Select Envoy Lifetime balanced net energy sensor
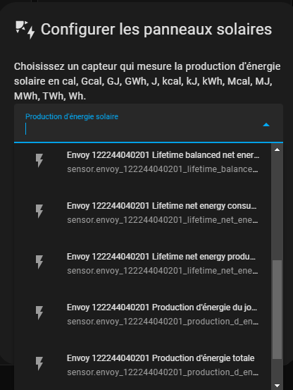Screen dimensions: 293x390 point(142,162)
